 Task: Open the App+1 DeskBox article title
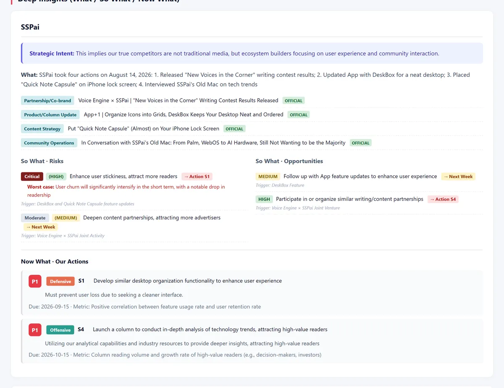tap(184, 115)
